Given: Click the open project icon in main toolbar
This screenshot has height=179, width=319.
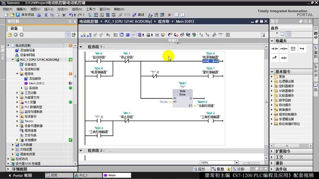Looking at the screenshot, I should coord(12,15).
